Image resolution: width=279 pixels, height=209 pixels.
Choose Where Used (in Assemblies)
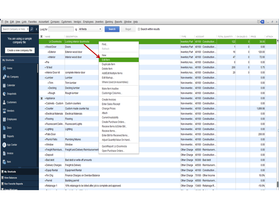[119, 82]
